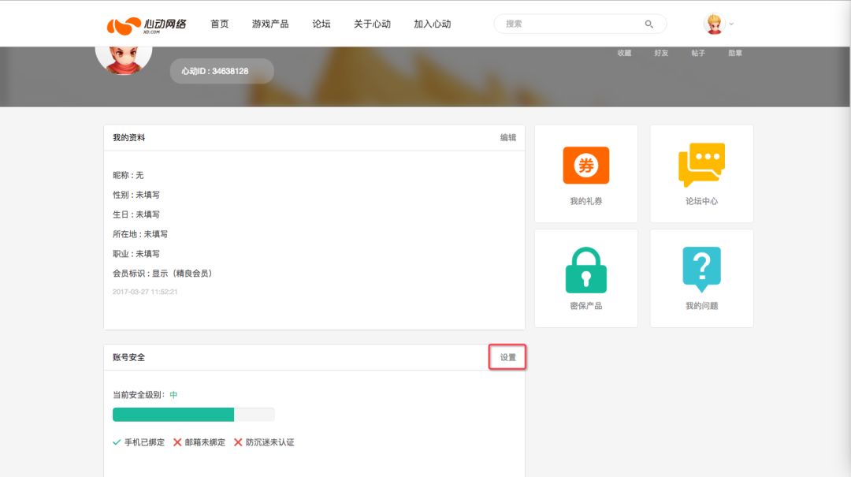Click the large profile avatar picture

click(124, 60)
